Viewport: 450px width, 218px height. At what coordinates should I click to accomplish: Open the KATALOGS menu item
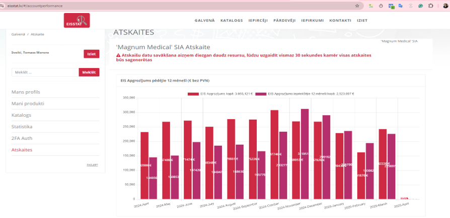pos(232,21)
